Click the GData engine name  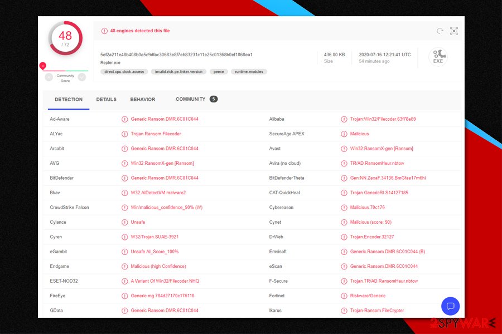(56, 311)
